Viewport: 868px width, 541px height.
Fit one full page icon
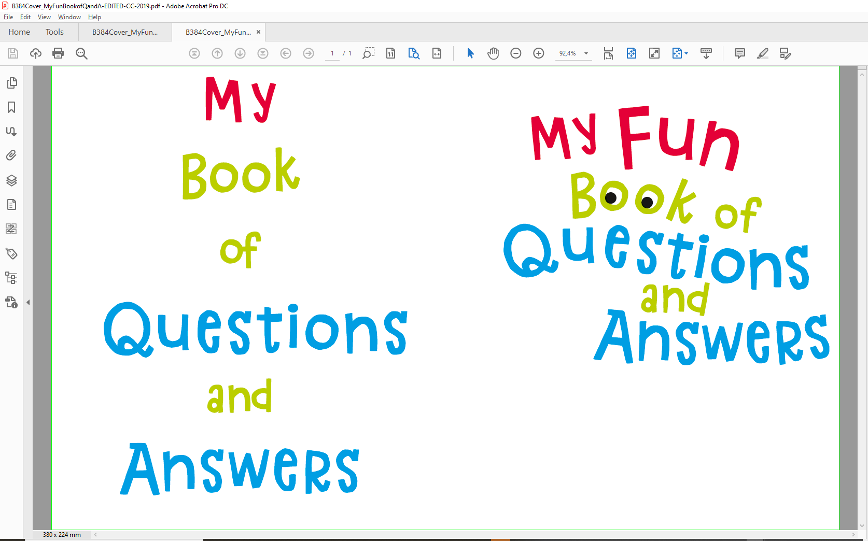pos(632,53)
